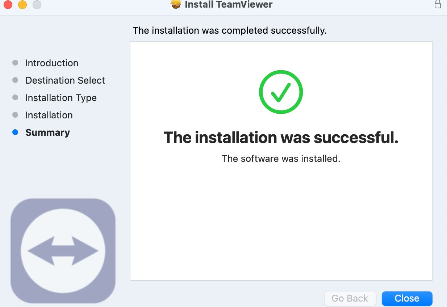Minimize the installer with the yellow button

(22, 5)
